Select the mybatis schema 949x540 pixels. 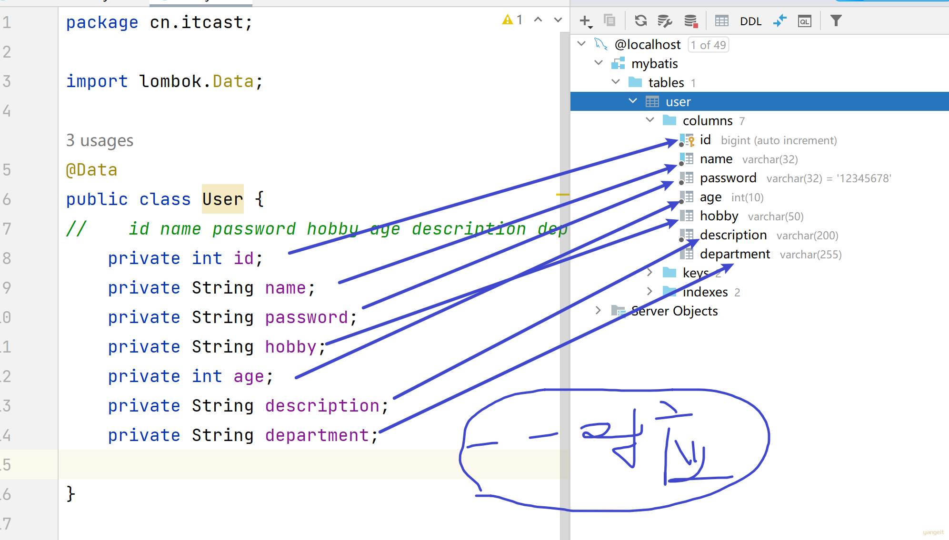[654, 64]
